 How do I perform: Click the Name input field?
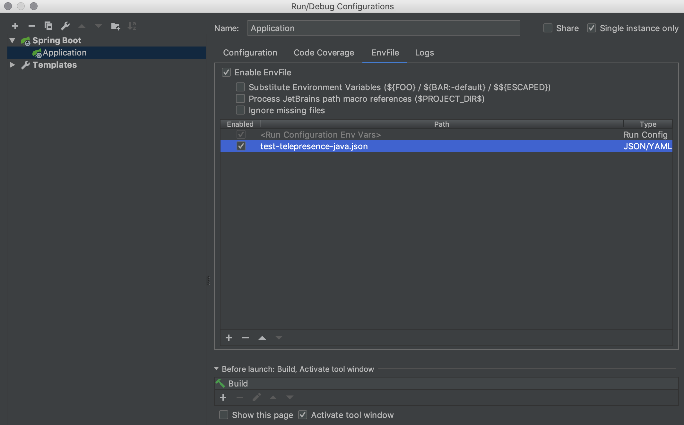point(384,28)
